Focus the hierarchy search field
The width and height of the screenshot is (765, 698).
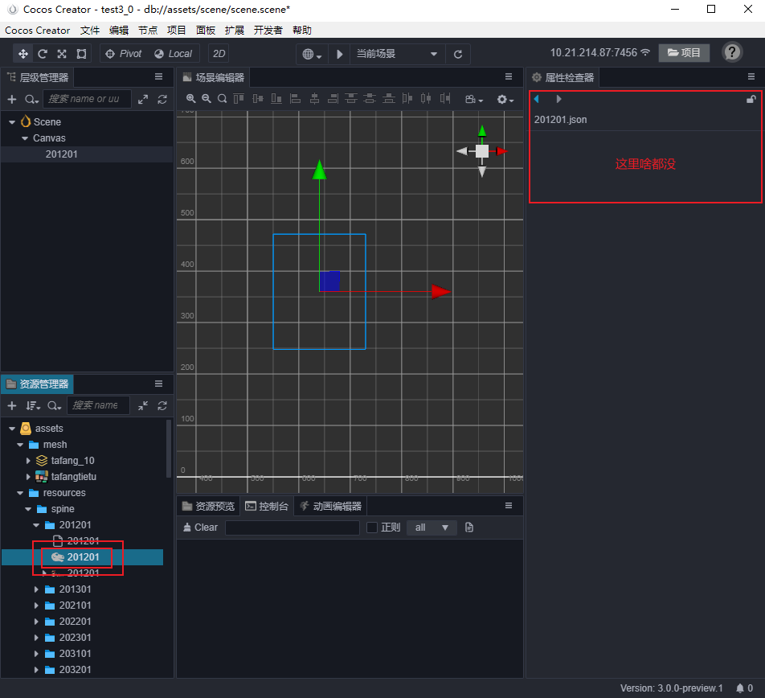88,99
